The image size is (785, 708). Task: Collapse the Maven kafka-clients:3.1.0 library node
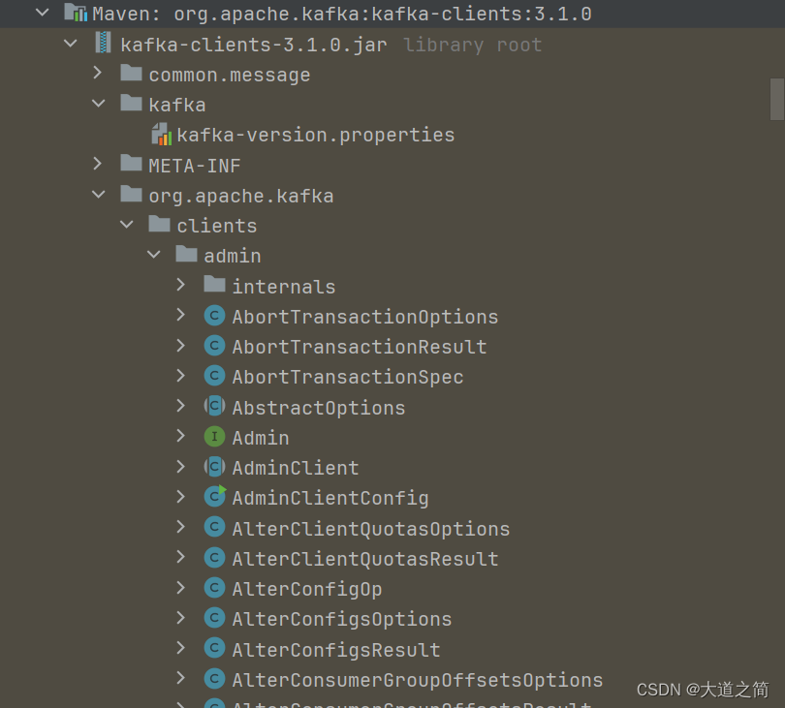click(x=43, y=12)
